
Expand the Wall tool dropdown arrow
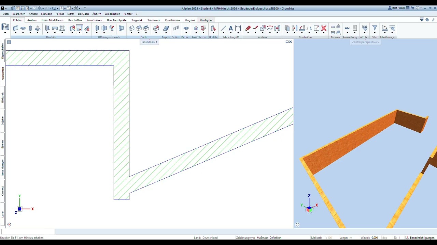16,33
